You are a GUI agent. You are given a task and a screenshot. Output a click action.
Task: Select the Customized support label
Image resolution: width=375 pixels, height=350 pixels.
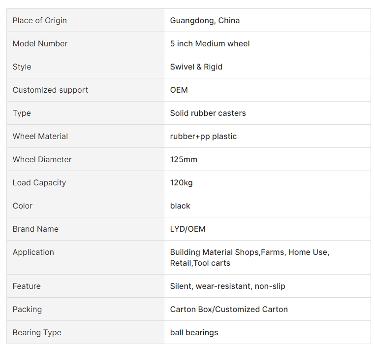[50, 90]
